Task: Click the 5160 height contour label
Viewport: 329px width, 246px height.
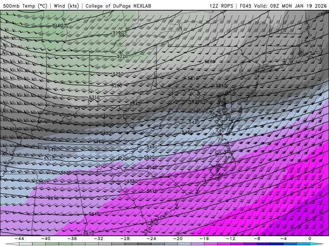Action: click(58, 25)
